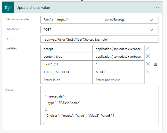Screen dimensions: 167x133
Task: Expand the Adresse du site dropdown
Action: point(151,20)
